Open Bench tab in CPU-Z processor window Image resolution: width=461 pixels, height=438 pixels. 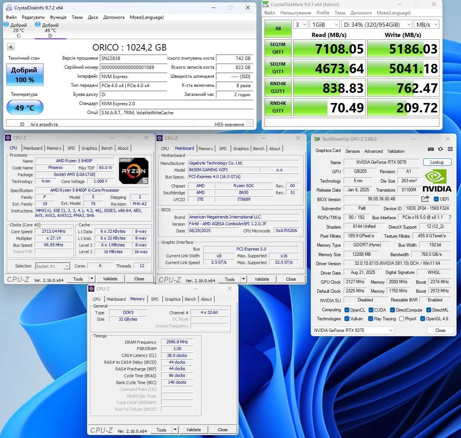coord(107,148)
